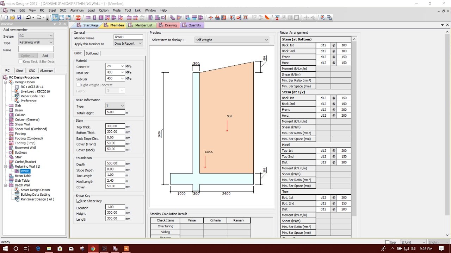Launch Google Chrome from the taskbar
Viewport: 451px width, 253px height.
93,248
